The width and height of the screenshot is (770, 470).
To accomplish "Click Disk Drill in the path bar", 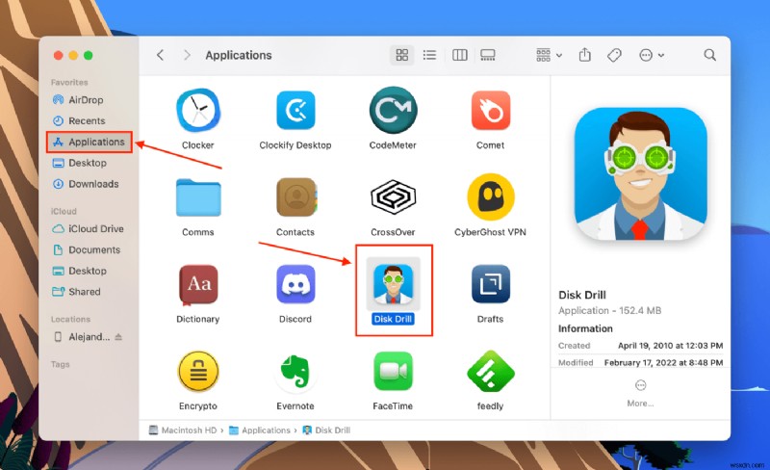I will click(326, 431).
